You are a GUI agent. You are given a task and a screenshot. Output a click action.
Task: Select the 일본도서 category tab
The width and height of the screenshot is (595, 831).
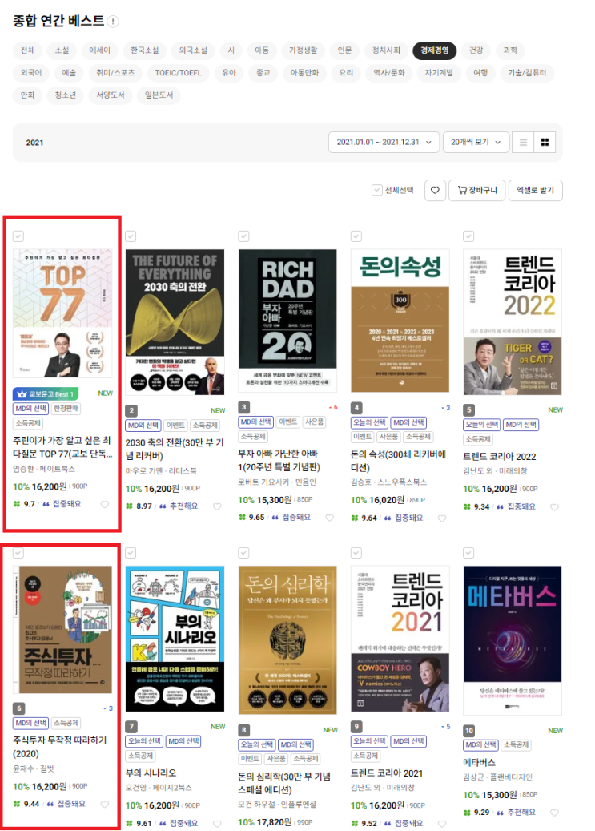pos(159,95)
